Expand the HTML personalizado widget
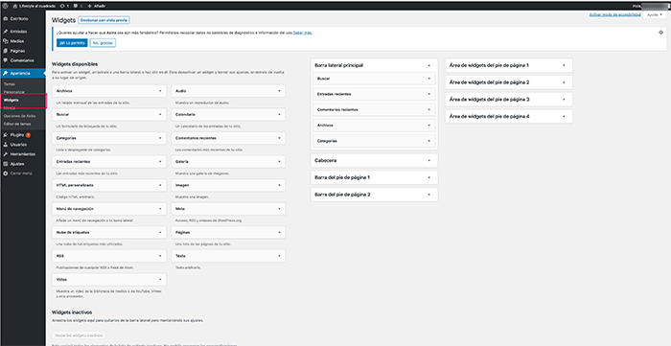Image resolution: width=671 pixels, height=346 pixels. pyautogui.click(x=160, y=185)
